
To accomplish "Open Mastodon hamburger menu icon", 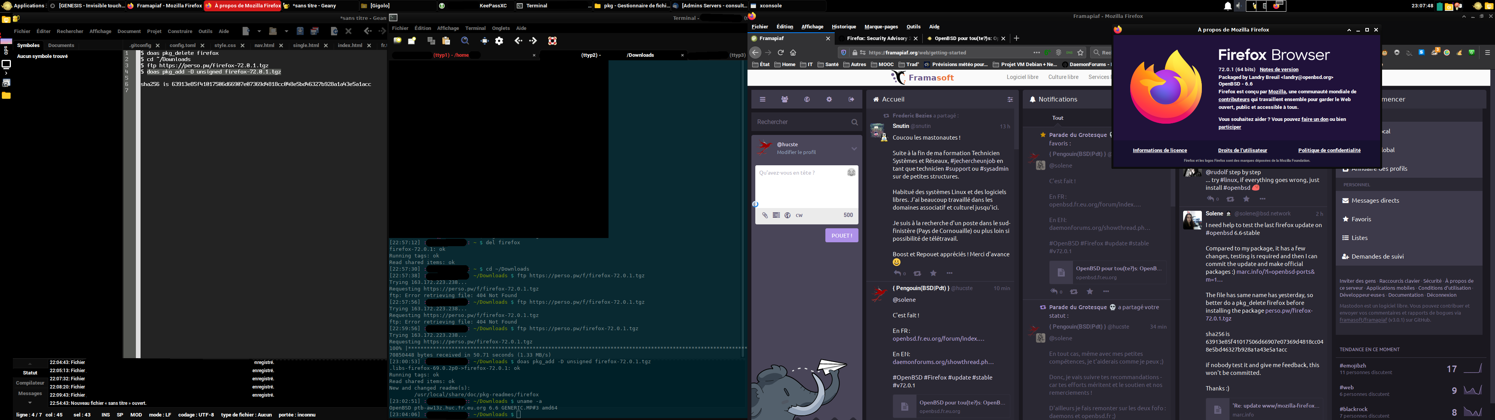I will pos(763,99).
